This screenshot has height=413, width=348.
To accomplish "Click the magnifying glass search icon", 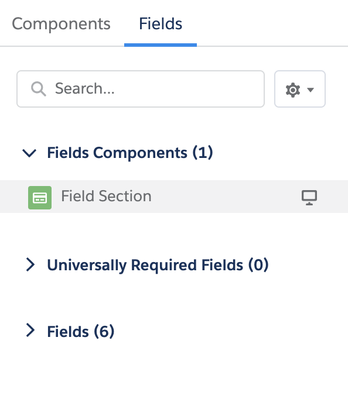I will coord(39,89).
